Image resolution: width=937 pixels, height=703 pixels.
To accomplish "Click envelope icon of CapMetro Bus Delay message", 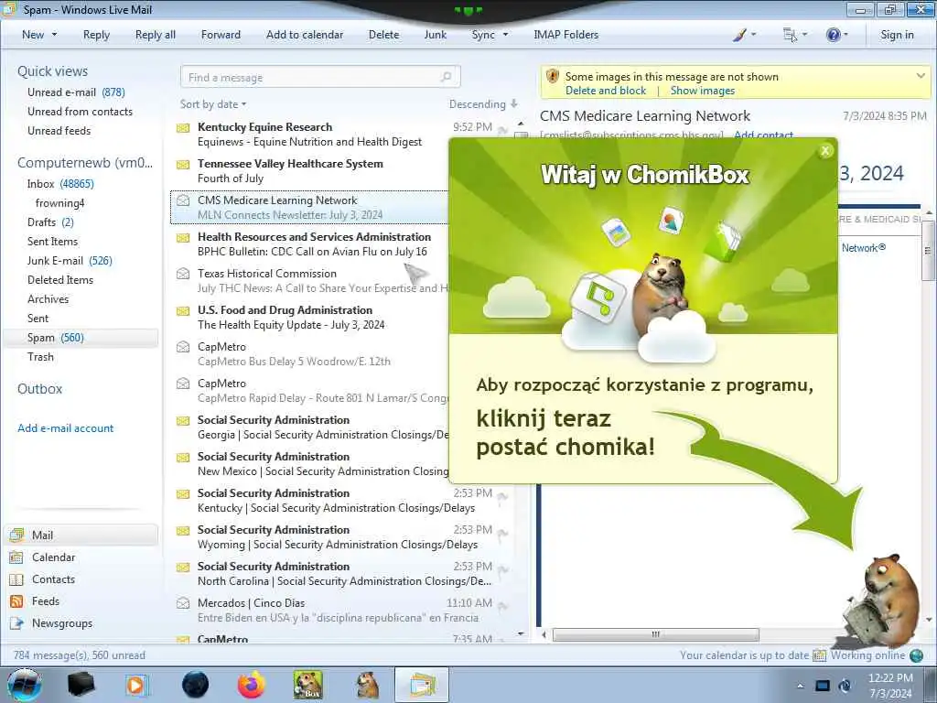I will click(x=183, y=347).
